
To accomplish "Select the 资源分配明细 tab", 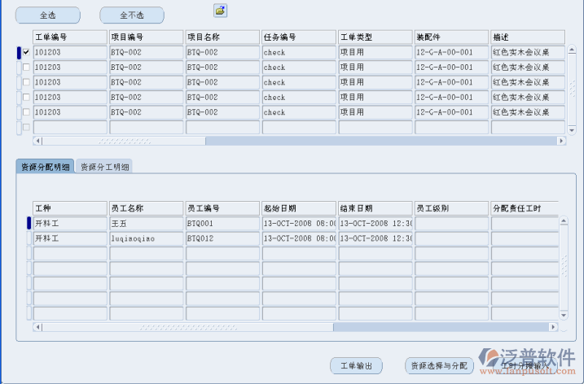I will coord(46,167).
